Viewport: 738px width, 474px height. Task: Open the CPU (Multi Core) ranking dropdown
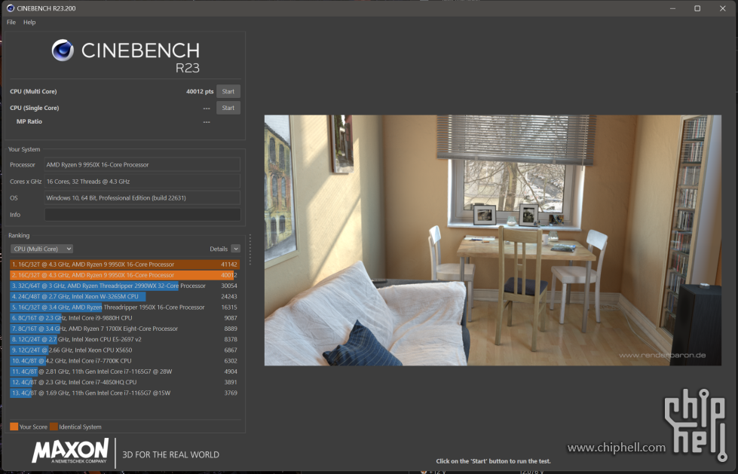tap(42, 249)
